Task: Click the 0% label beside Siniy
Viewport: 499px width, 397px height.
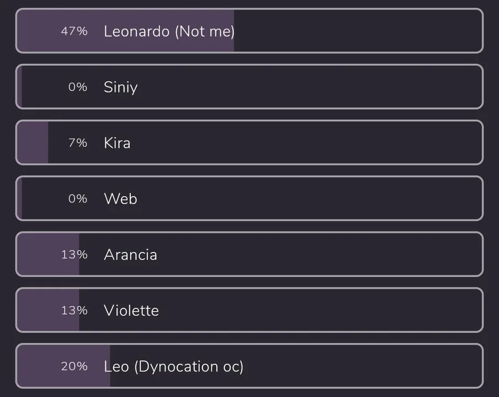Action: pyautogui.click(x=78, y=87)
